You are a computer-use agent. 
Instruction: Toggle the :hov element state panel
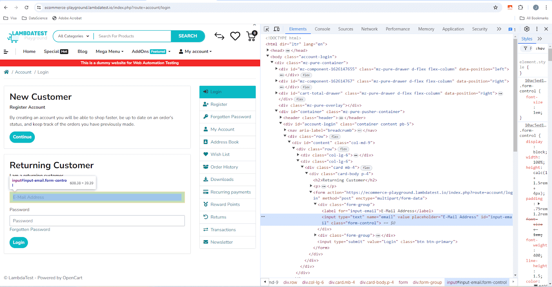[540, 49]
